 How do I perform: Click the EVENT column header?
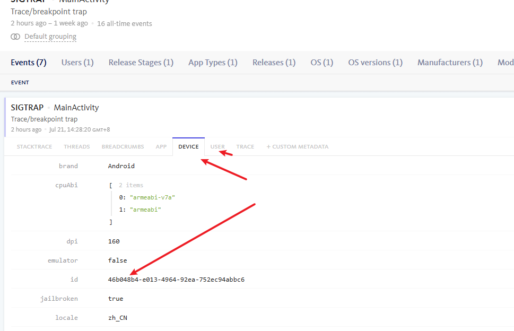[x=20, y=83]
